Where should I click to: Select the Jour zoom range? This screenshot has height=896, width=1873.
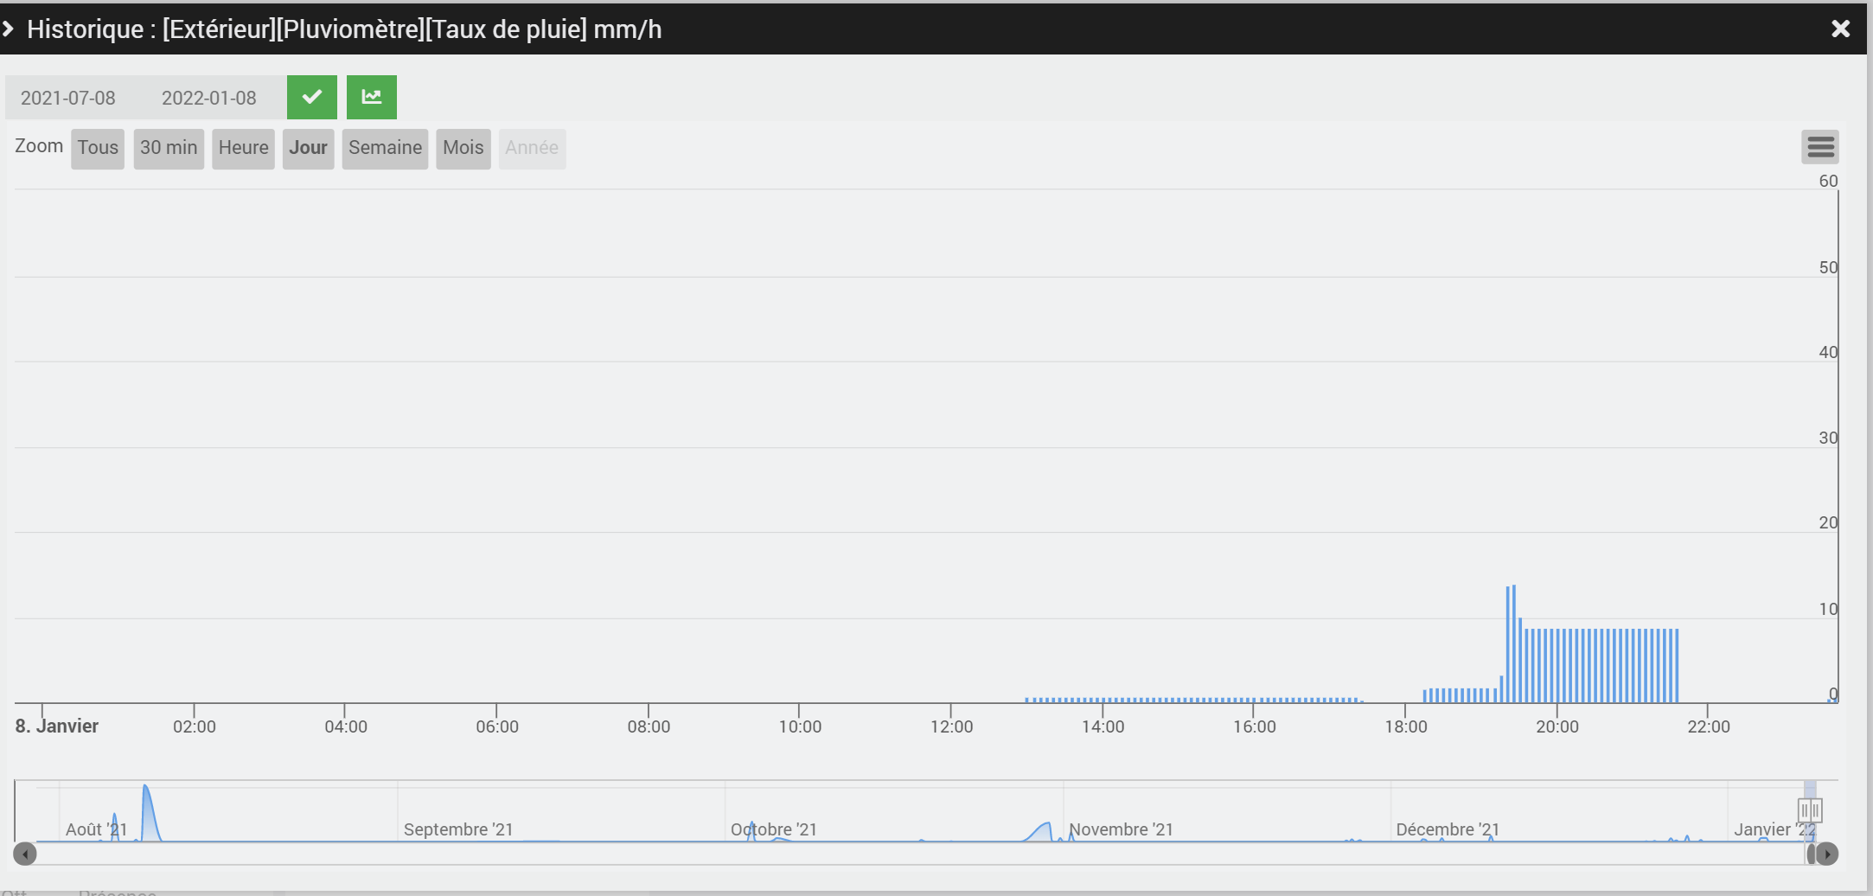click(x=308, y=148)
